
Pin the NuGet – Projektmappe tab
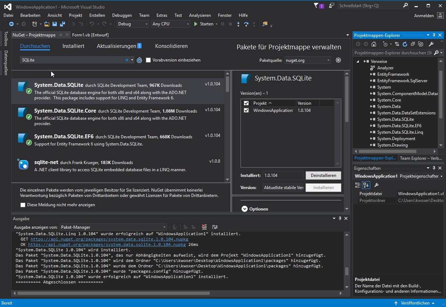(60, 35)
